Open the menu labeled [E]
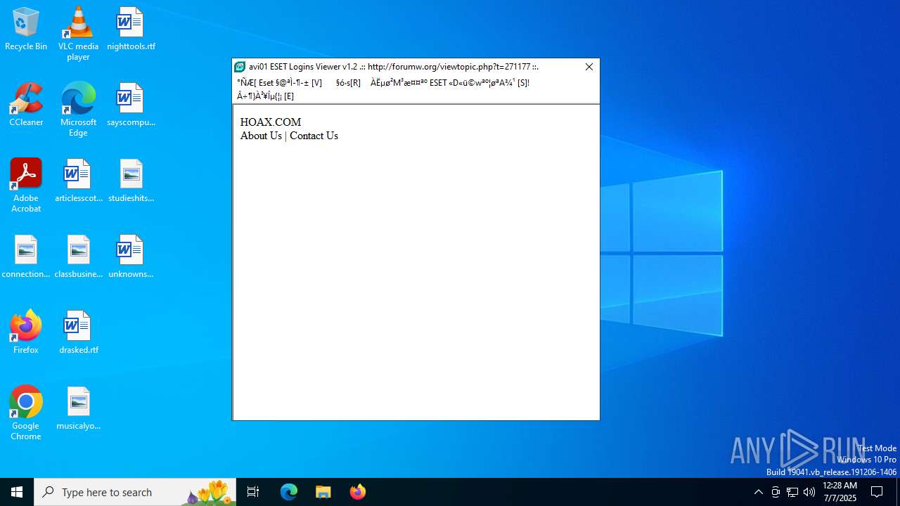The image size is (900, 506). click(x=266, y=96)
